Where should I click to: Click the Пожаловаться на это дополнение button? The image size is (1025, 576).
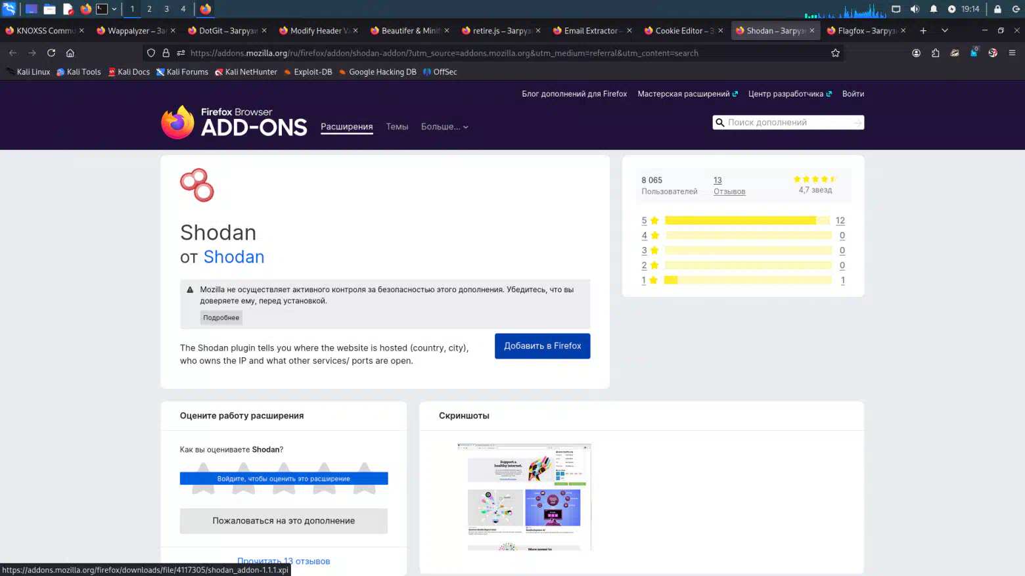tap(284, 521)
